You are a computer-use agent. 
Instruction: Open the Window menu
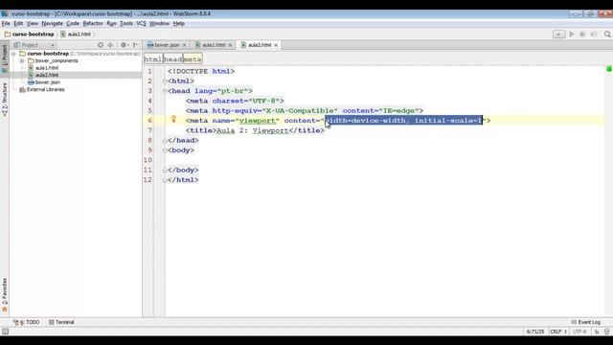pos(160,23)
